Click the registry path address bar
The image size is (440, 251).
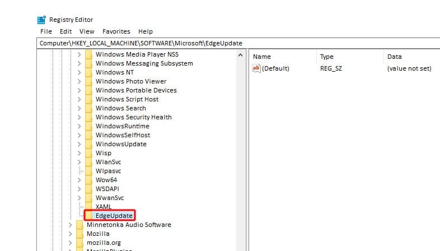pyautogui.click(x=238, y=43)
